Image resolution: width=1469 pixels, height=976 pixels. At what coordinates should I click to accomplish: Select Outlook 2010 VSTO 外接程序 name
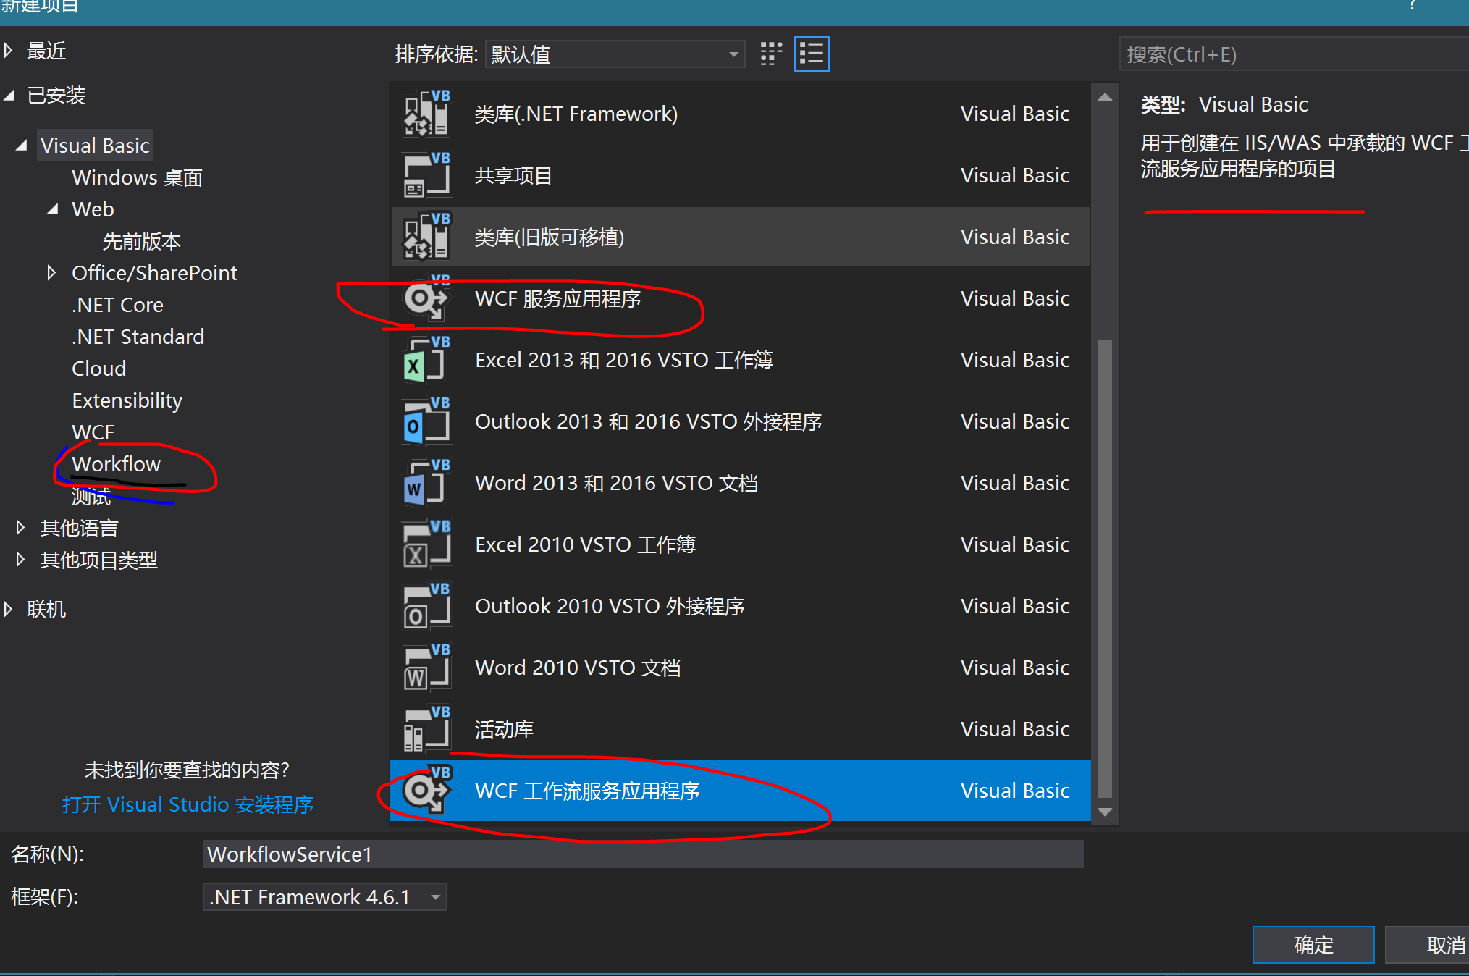(x=610, y=606)
